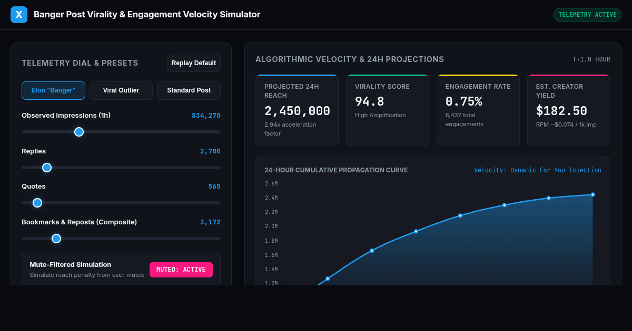This screenshot has width=632, height=331.
Task: Click the 2.6M y-axis label
Action: (x=271, y=184)
